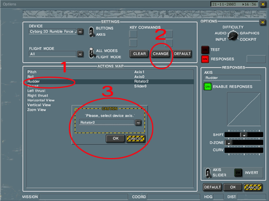Click the Cyborg 3D Rumble Force device field

click(53, 32)
